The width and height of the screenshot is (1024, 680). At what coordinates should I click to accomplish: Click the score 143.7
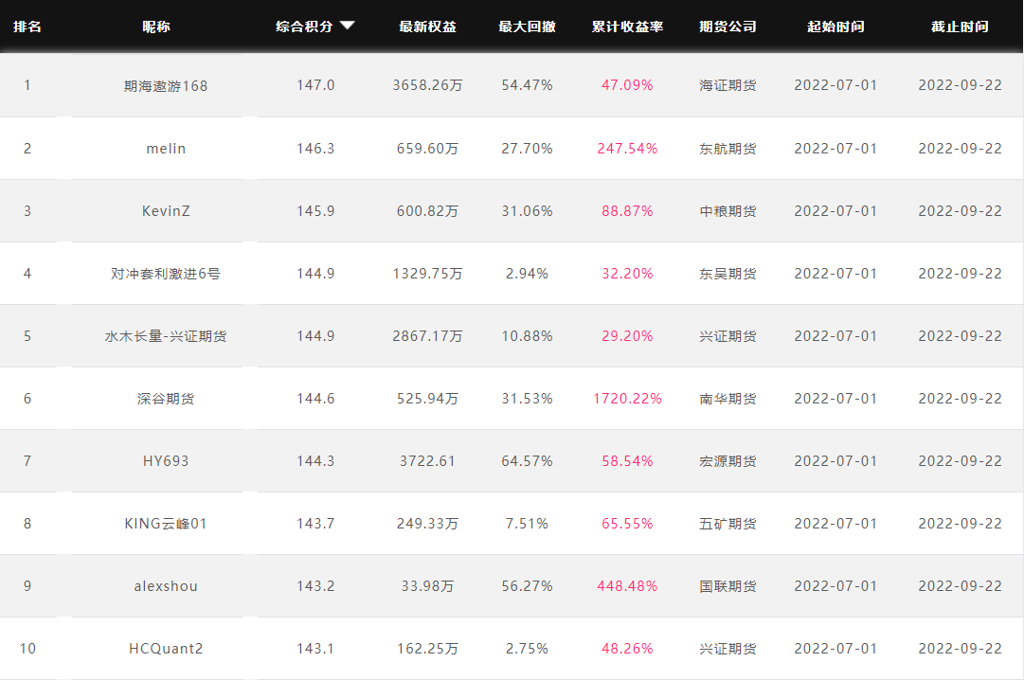[x=315, y=524]
